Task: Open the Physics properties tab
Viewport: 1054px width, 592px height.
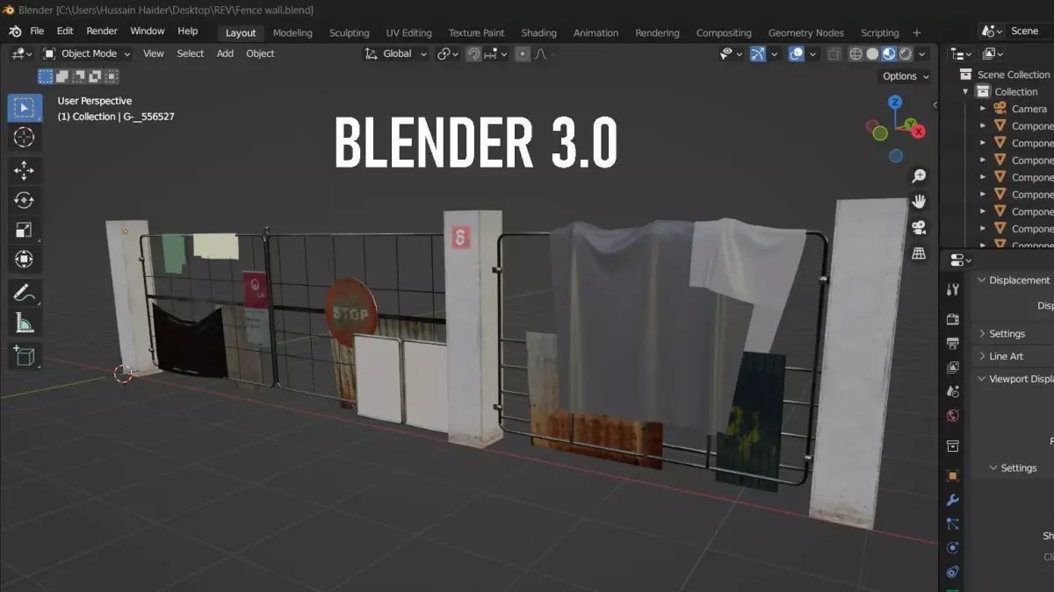Action: (953, 548)
